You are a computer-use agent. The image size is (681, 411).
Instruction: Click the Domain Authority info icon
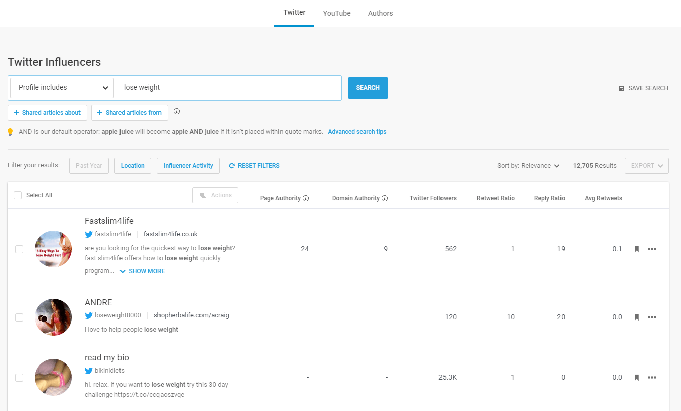[x=385, y=198]
